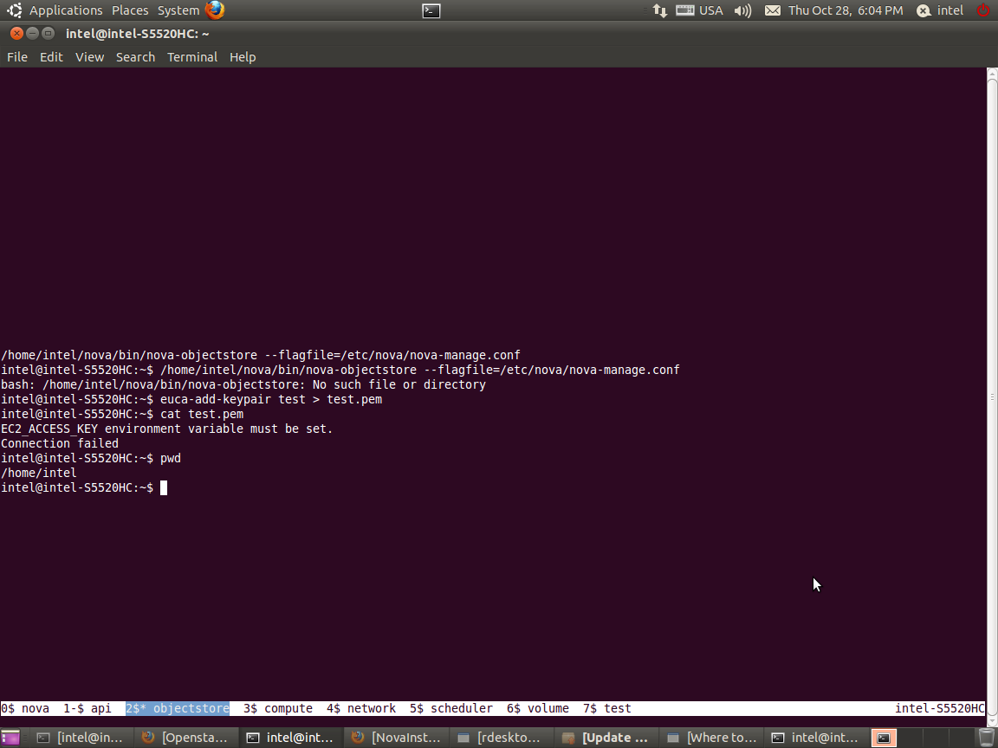Open the intel user menu
Screen dimensions: 998x748
point(949,10)
